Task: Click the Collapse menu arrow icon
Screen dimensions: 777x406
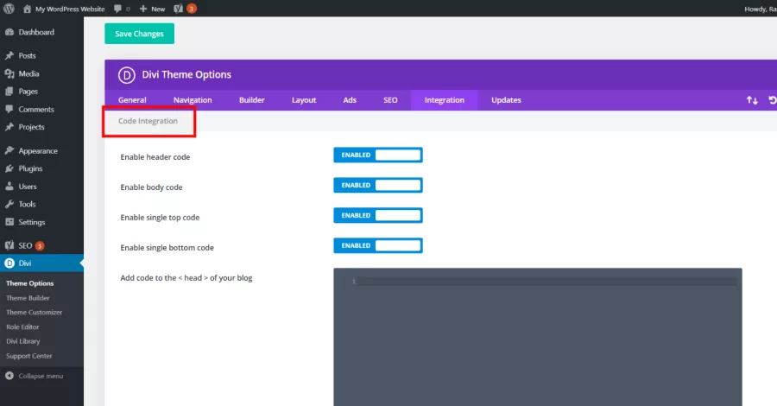Action: (9, 376)
